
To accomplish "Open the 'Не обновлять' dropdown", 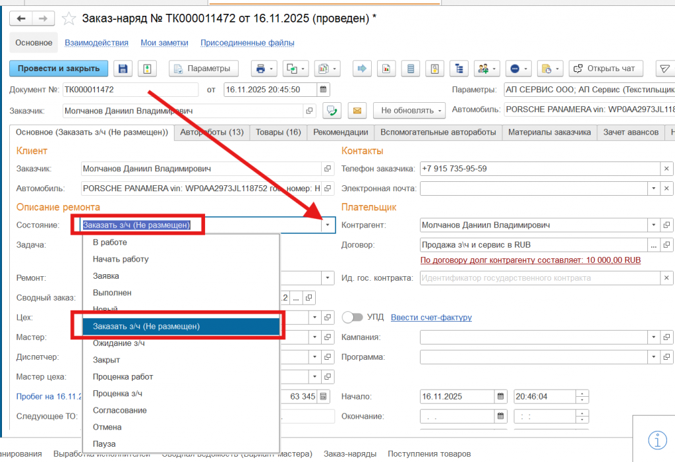I will pos(409,111).
